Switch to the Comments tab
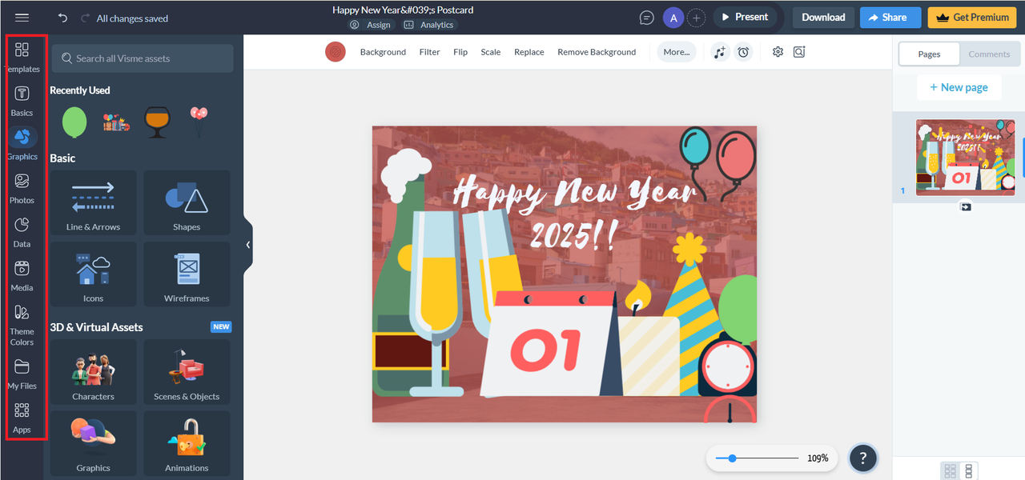The width and height of the screenshot is (1025, 480). (989, 54)
